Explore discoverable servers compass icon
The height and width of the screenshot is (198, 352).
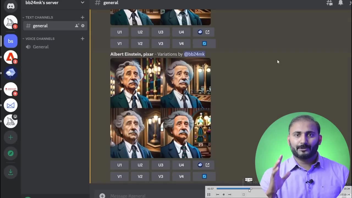point(10,153)
